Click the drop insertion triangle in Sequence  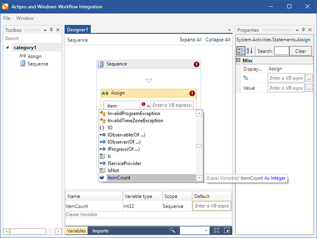click(x=149, y=81)
